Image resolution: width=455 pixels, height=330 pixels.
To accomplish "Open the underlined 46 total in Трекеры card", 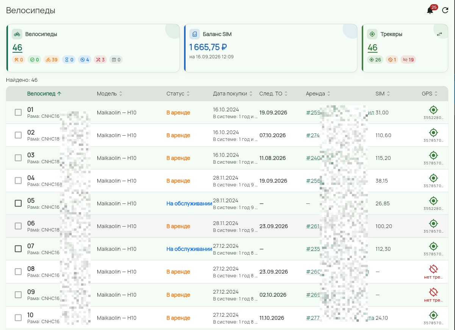I will [x=373, y=48].
